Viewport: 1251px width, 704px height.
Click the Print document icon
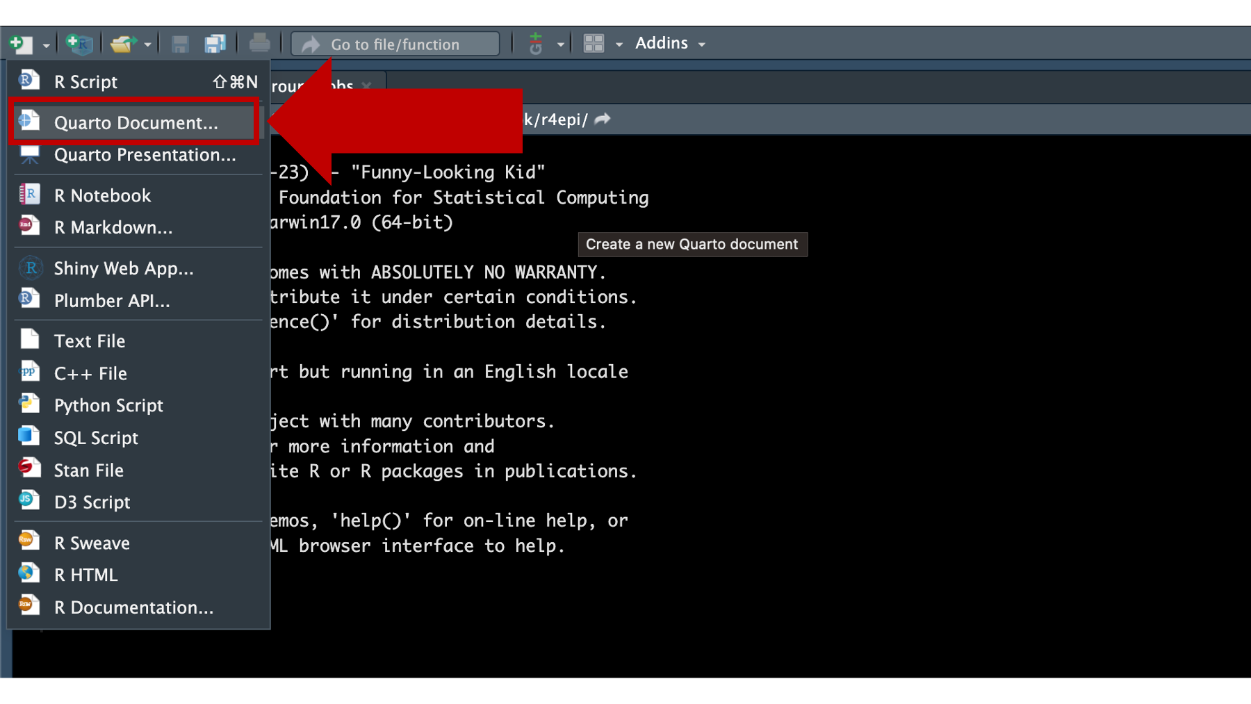point(259,44)
